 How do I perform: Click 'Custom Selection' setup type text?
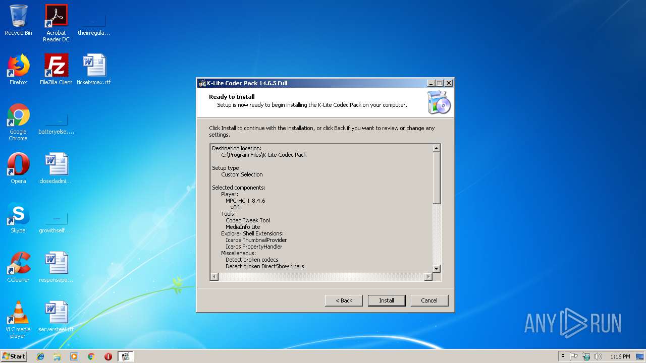[x=242, y=174]
